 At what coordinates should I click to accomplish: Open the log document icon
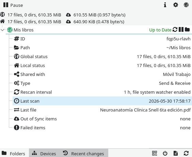click(176, 153)
